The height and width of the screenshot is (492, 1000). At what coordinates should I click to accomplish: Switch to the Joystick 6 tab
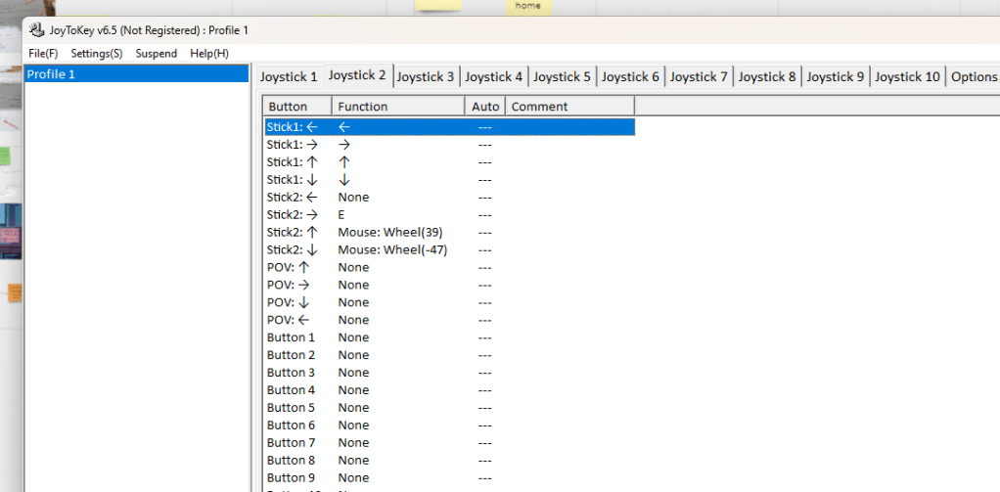630,77
